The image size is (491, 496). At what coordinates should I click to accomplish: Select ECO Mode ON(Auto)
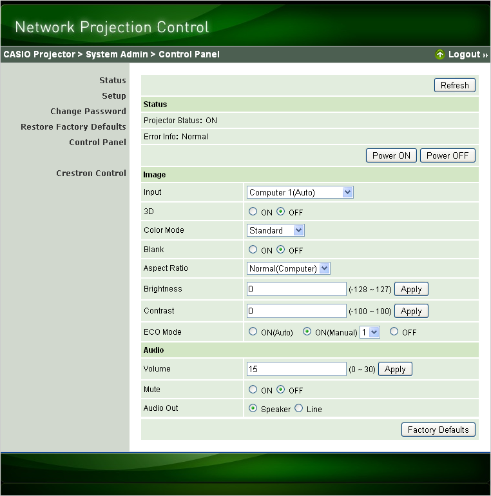(x=253, y=332)
